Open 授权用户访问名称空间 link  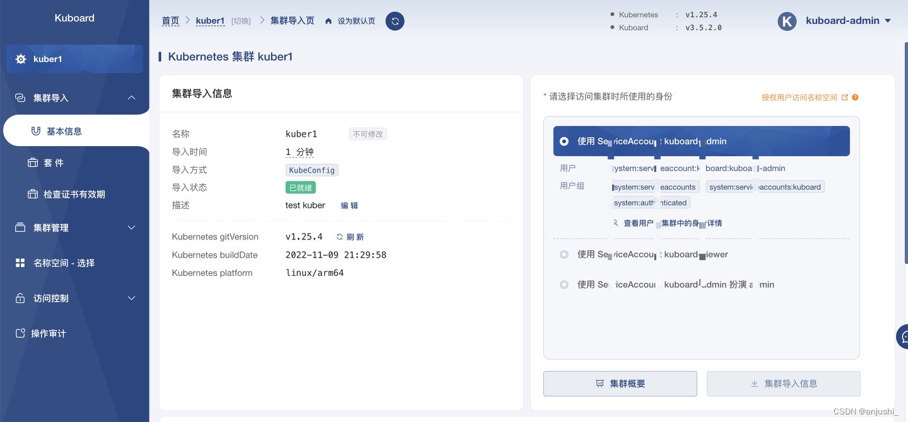[x=799, y=98]
